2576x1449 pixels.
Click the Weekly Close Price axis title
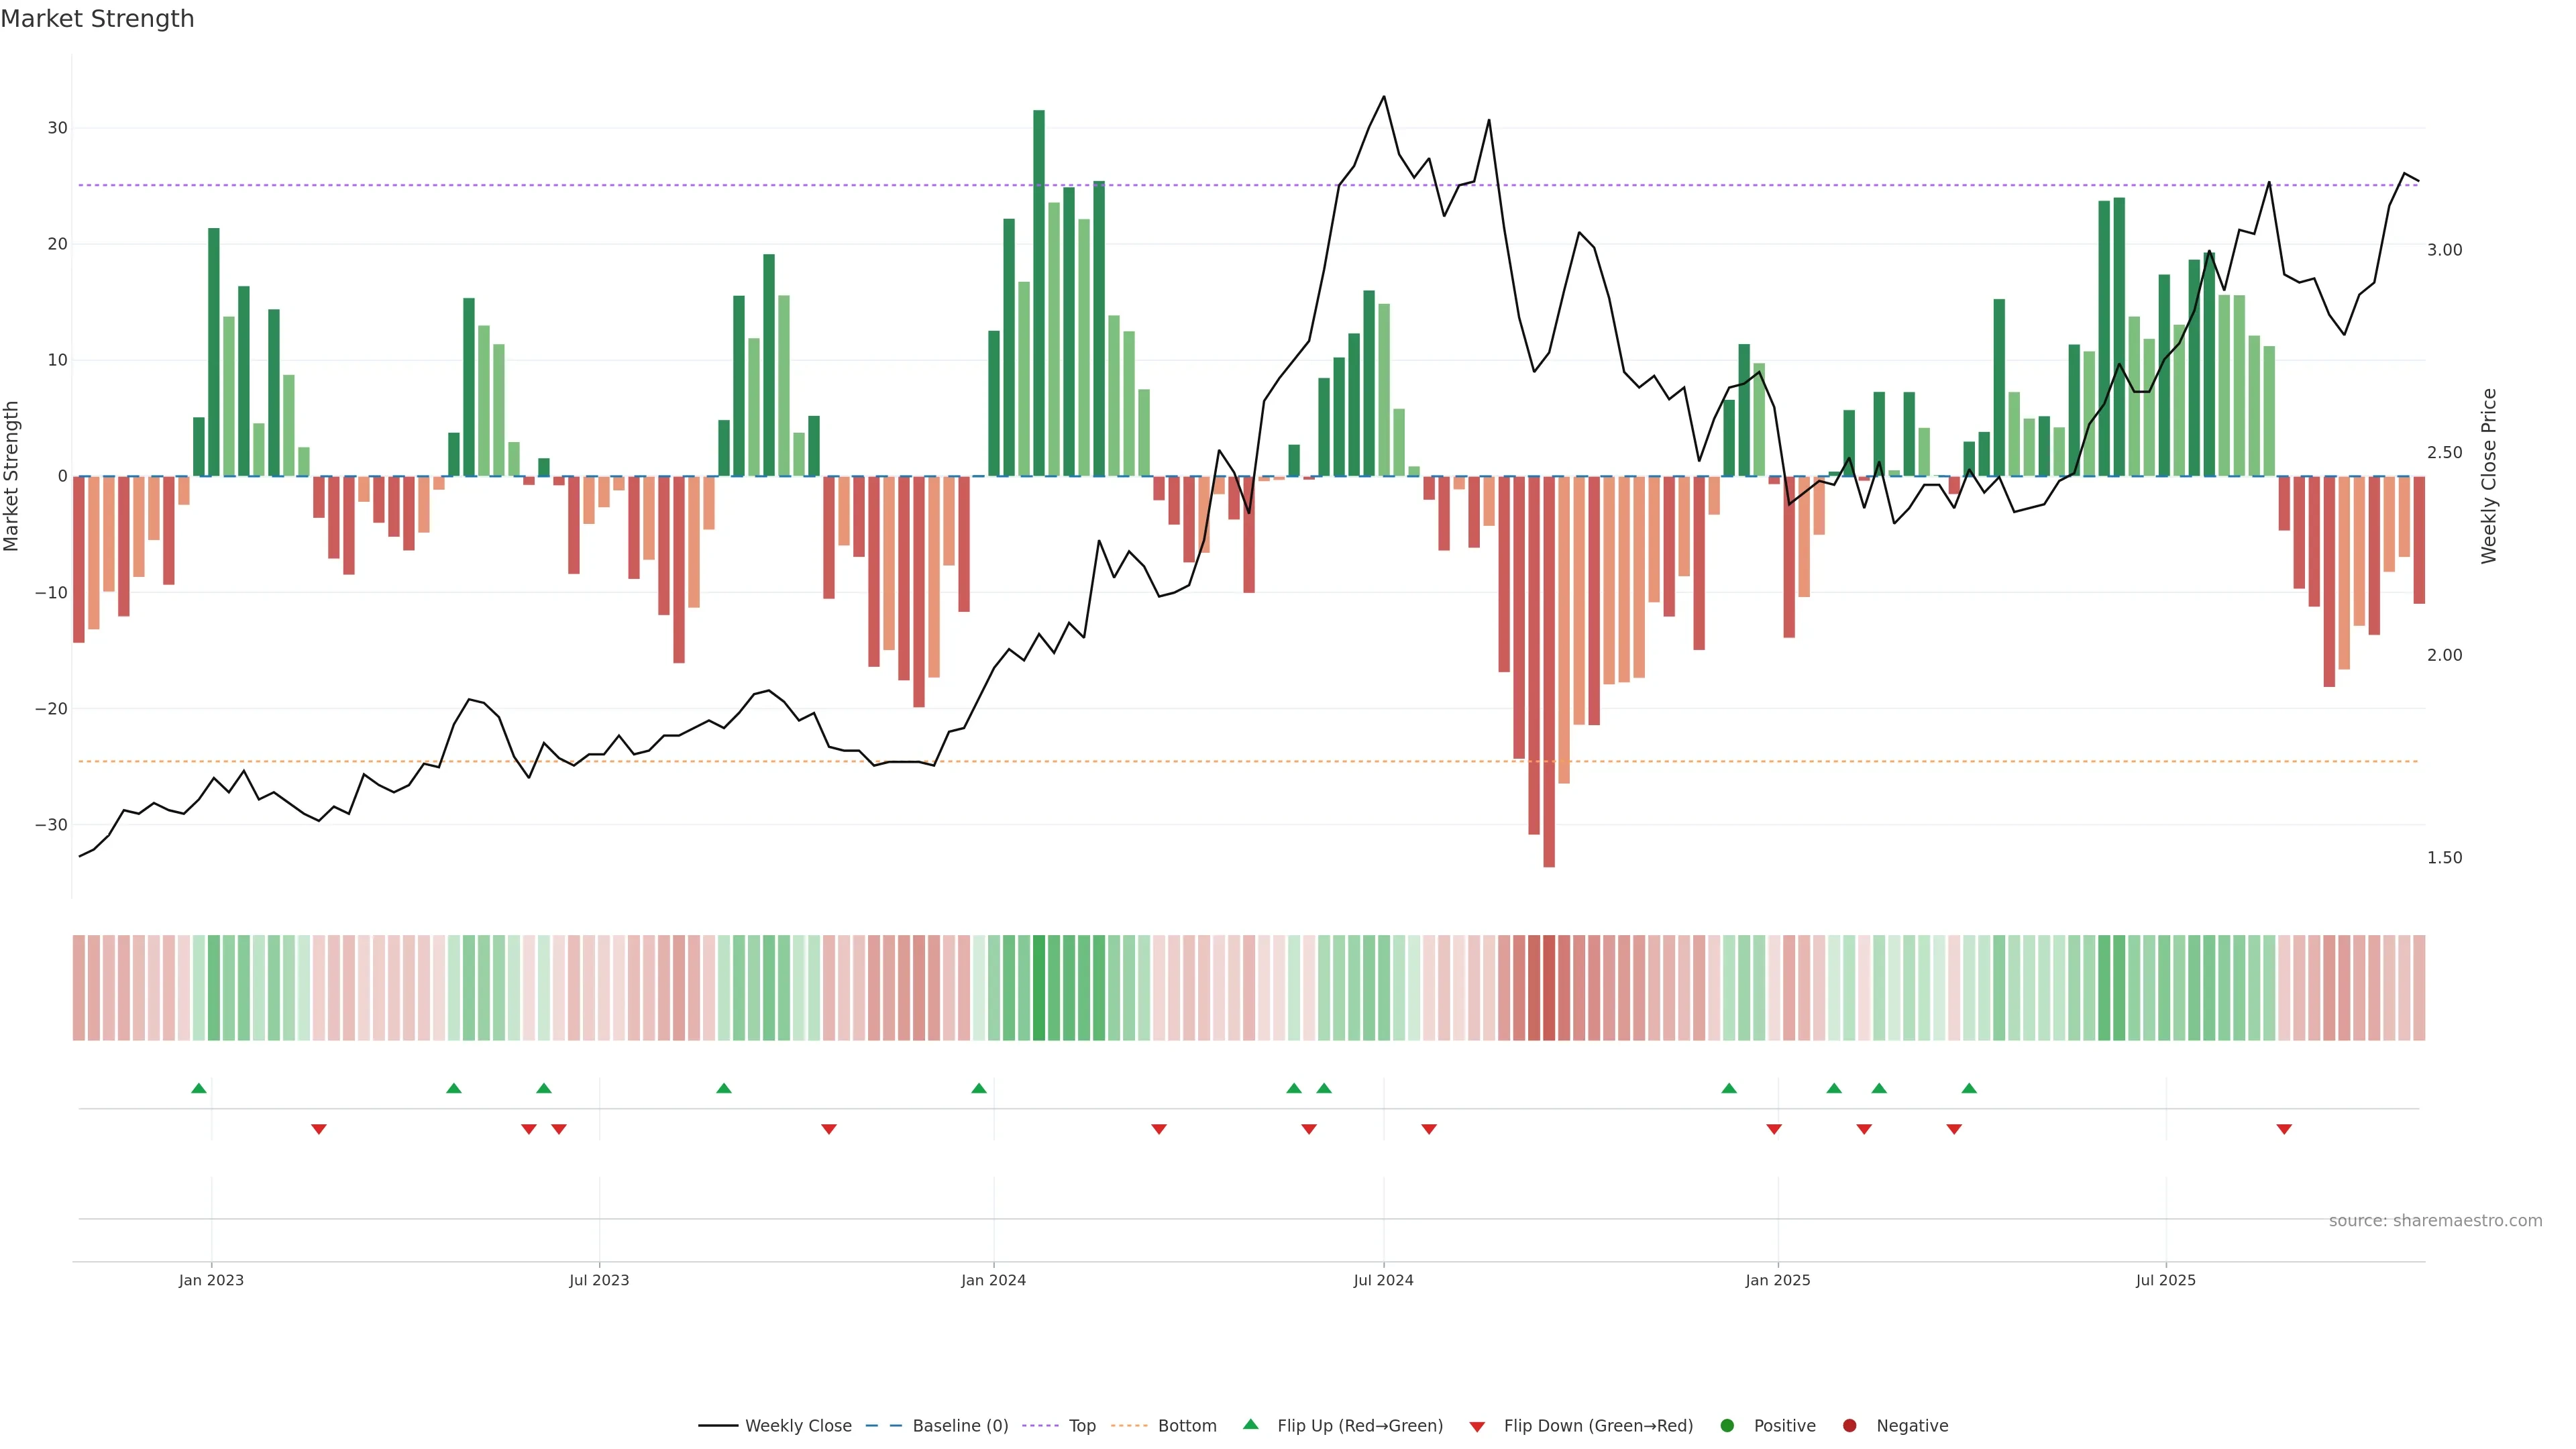coord(2489,476)
